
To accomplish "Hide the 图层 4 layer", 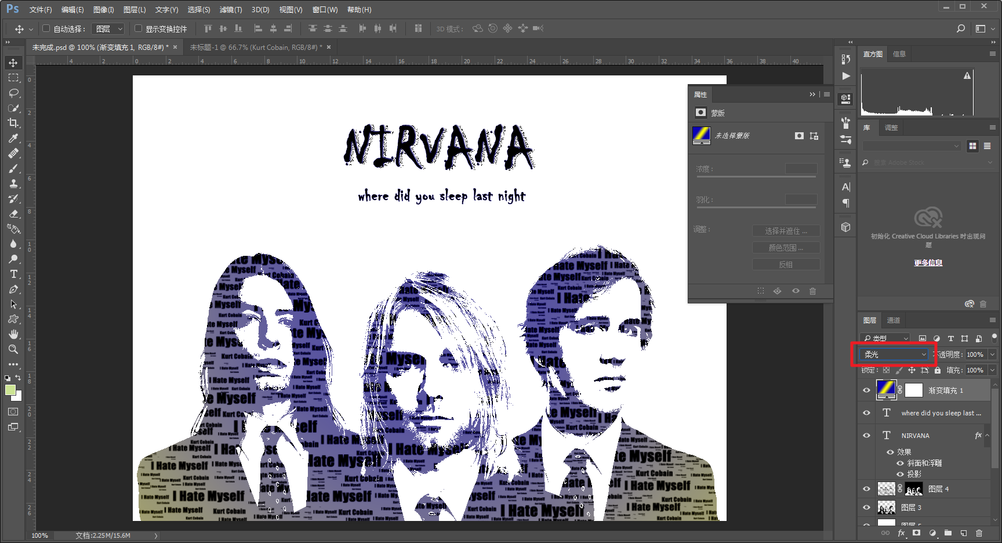I will point(867,489).
